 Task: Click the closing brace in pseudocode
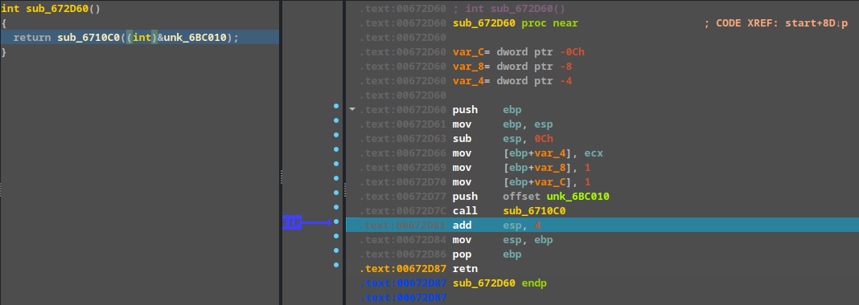coord(4,52)
